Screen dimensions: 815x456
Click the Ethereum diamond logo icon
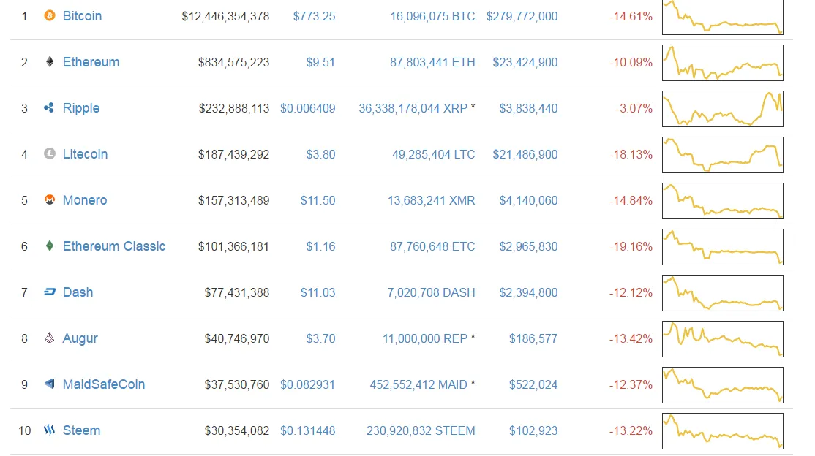click(49, 62)
